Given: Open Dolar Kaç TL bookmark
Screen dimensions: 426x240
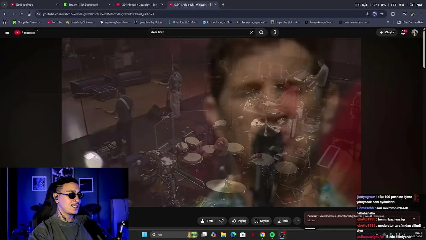Looking at the screenshot, I should point(183,22).
